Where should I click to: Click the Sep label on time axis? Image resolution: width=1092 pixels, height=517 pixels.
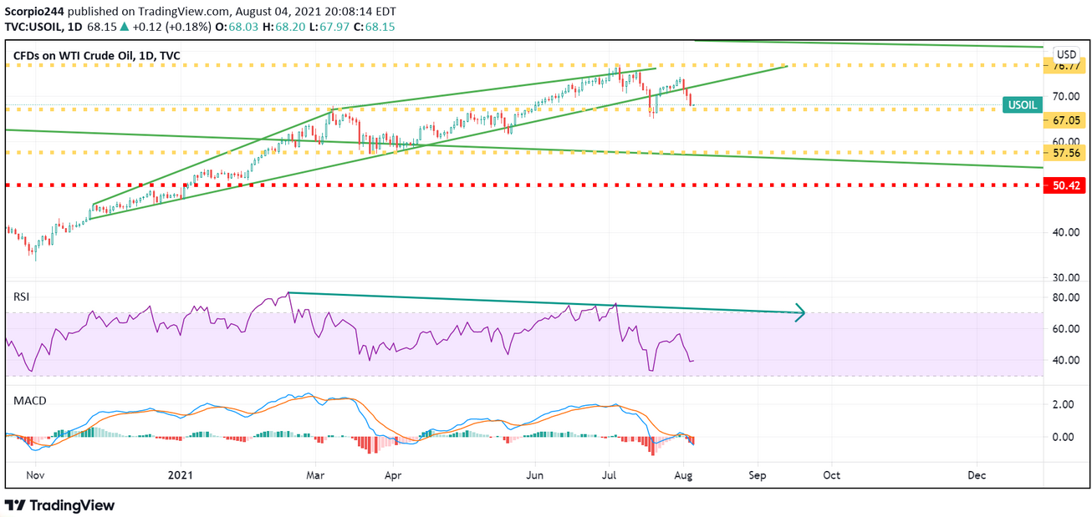coord(758,475)
